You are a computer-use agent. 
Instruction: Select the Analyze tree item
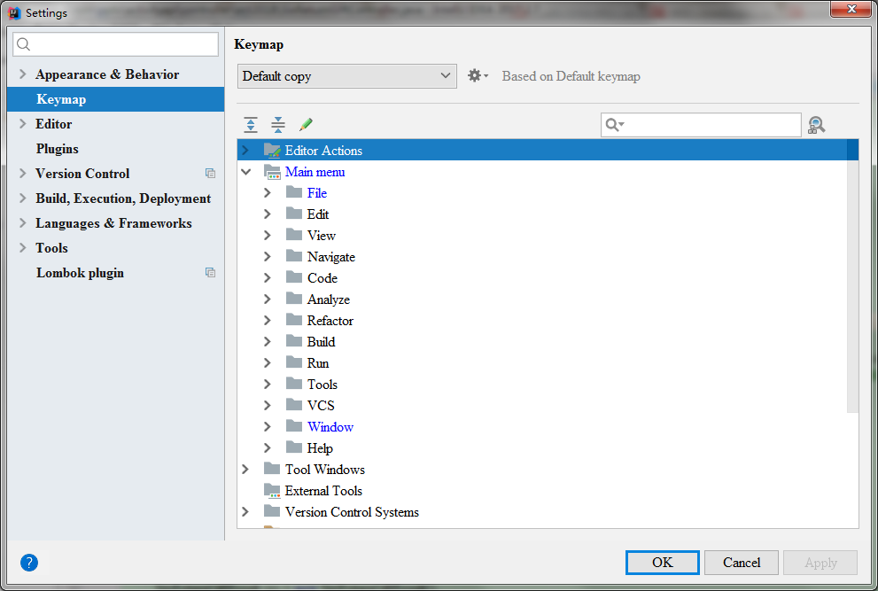pyautogui.click(x=328, y=299)
